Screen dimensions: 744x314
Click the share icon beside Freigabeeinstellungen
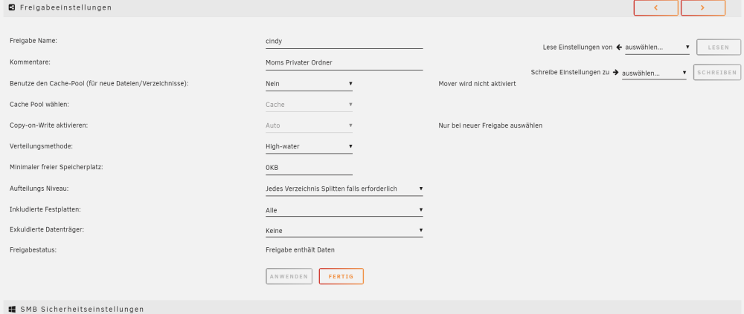[x=12, y=7]
